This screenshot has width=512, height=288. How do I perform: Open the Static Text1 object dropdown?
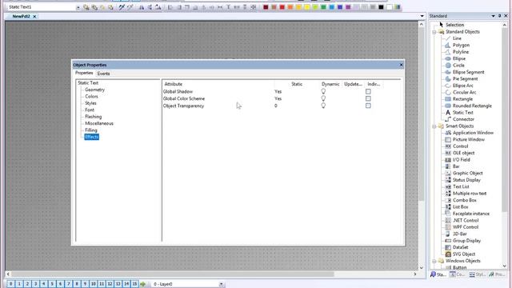click(x=78, y=7)
